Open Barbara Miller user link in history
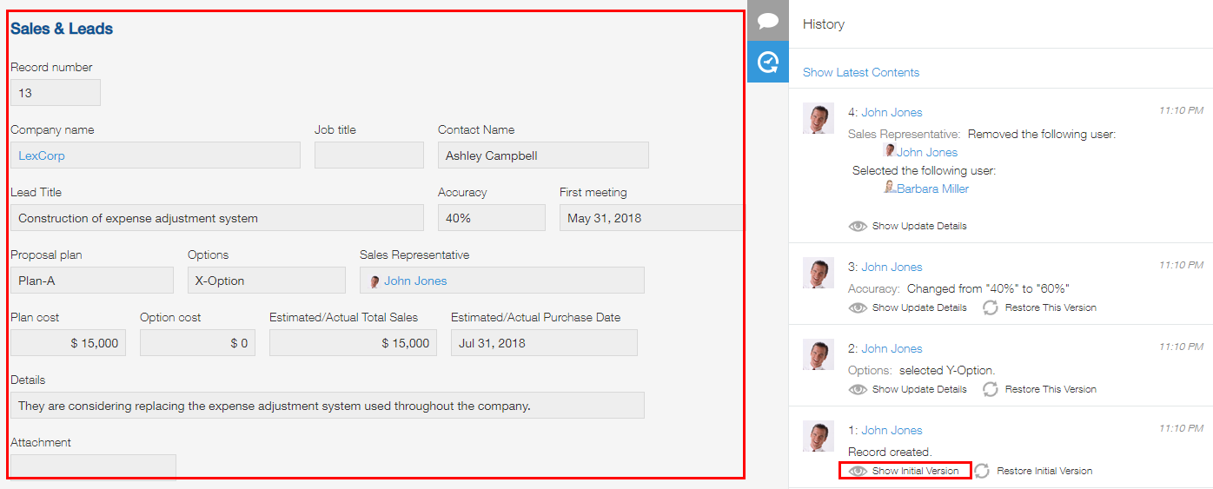 [x=932, y=188]
